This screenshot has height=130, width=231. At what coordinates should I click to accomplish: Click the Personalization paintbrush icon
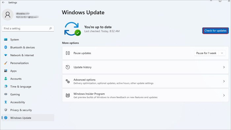click(6, 63)
